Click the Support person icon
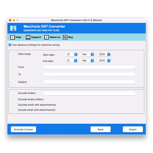Viewport: 153px width, 153px height. point(28,37)
